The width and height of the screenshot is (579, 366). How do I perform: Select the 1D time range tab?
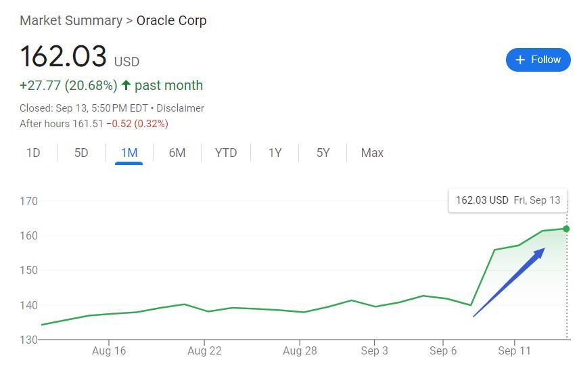point(33,153)
